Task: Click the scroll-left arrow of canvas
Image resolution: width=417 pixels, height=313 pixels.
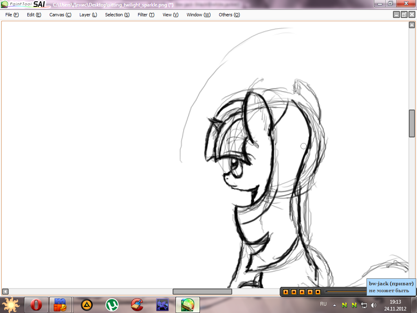Action: pos(5,291)
